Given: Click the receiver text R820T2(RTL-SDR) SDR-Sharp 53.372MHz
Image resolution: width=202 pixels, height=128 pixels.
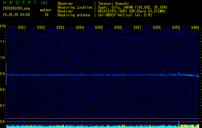Looking at the screenshot, I should (x=132, y=11).
